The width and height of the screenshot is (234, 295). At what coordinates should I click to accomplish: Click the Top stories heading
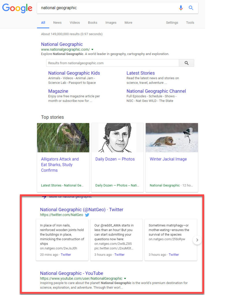[x=53, y=117]
